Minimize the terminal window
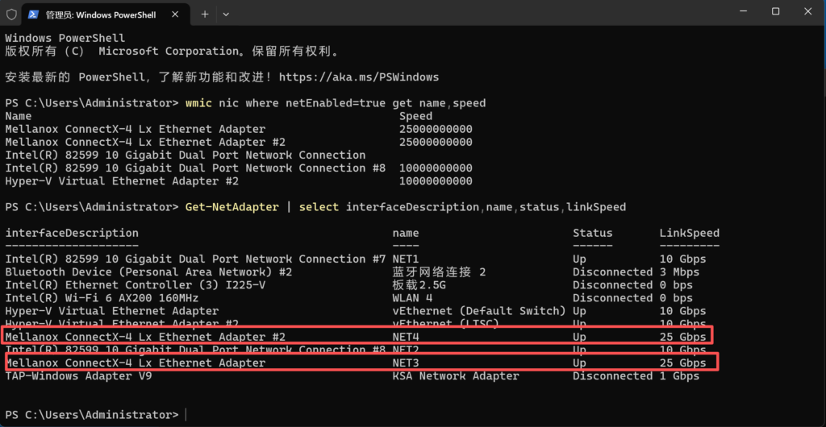 click(x=740, y=11)
